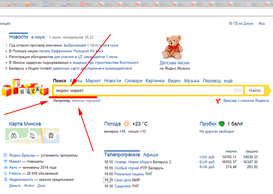Open the Перевод tab
Viewport: 273px width, 194px height.
tap(212, 81)
